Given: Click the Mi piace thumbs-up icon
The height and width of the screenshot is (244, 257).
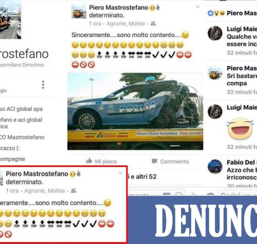Looking at the screenshot, I should [x=89, y=161].
